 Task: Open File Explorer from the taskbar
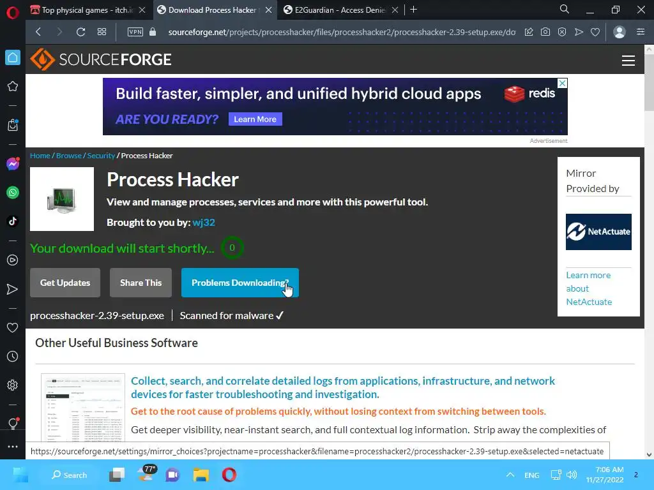click(201, 475)
